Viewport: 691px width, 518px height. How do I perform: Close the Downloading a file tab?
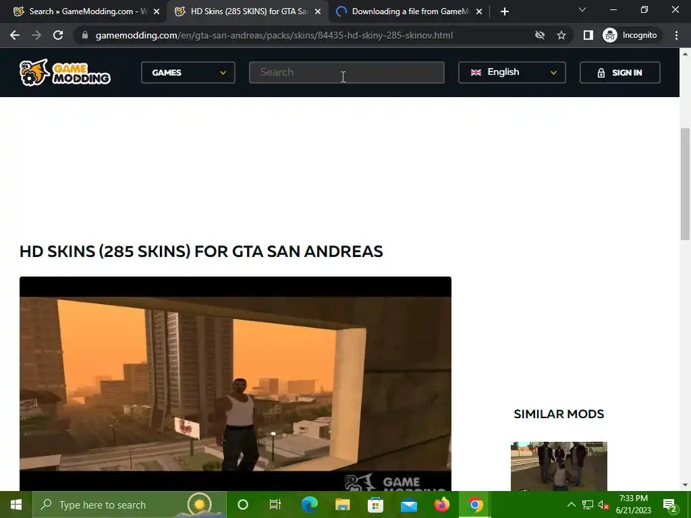coord(479,11)
